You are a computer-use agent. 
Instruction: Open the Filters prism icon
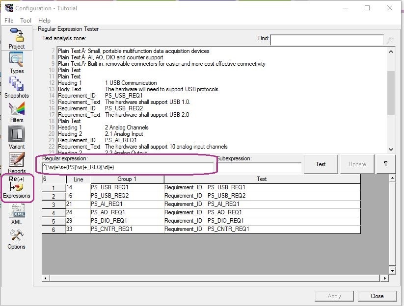pyautogui.click(x=17, y=109)
